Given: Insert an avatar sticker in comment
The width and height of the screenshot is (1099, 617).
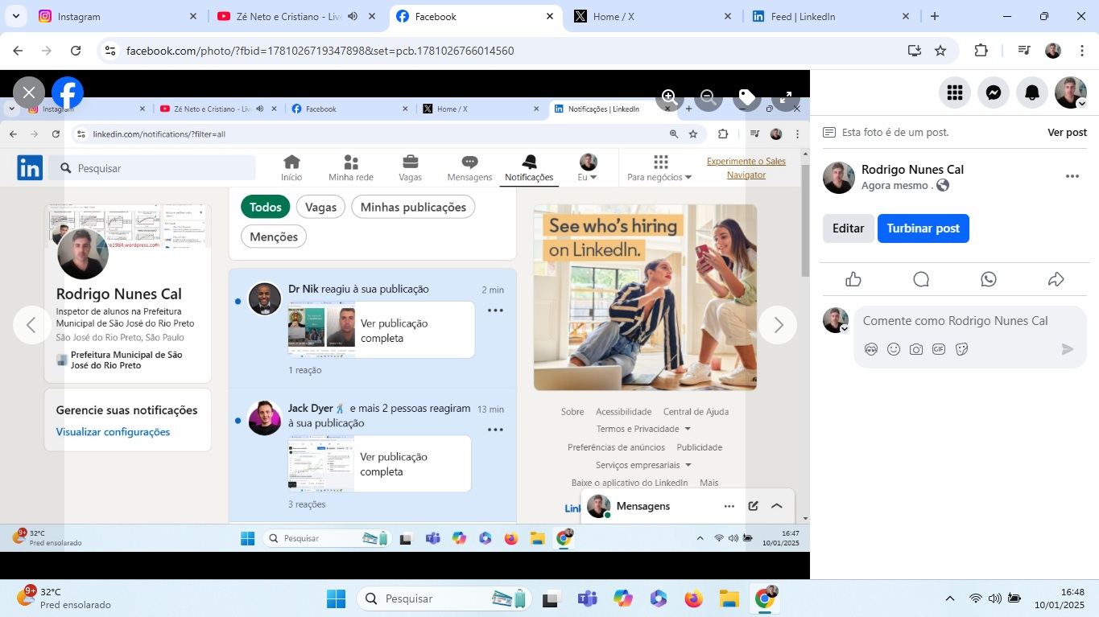Looking at the screenshot, I should (x=871, y=349).
